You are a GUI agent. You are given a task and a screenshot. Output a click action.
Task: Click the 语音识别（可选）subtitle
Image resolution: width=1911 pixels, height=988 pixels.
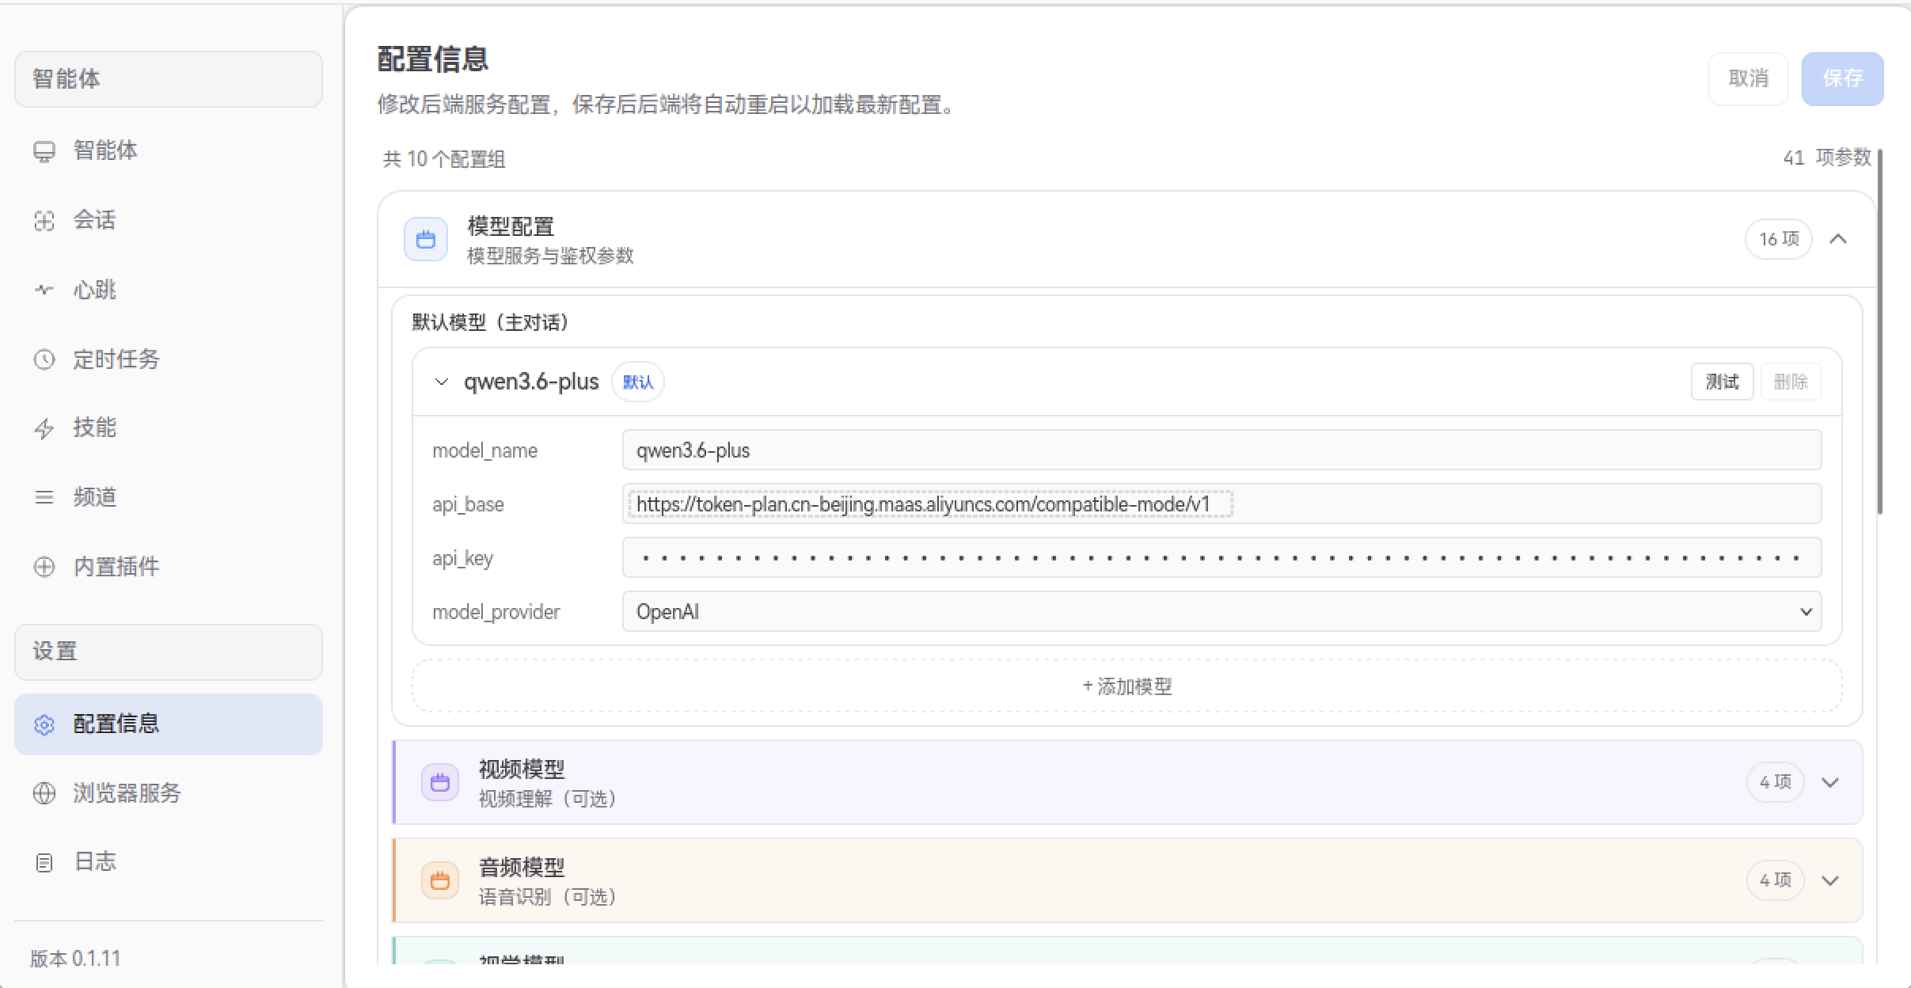pos(548,897)
